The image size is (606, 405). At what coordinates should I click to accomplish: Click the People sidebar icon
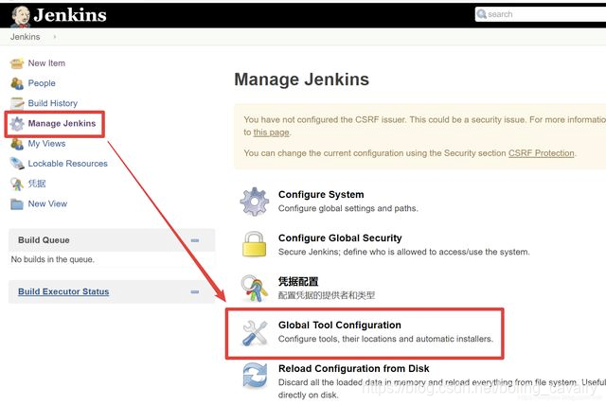pyautogui.click(x=17, y=83)
